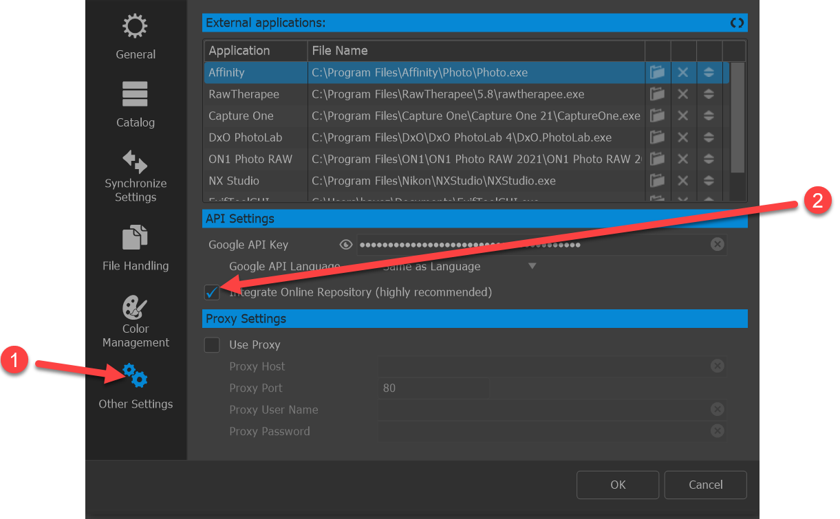Click the DxO.PhotoLab.exe file path cell

click(x=476, y=137)
